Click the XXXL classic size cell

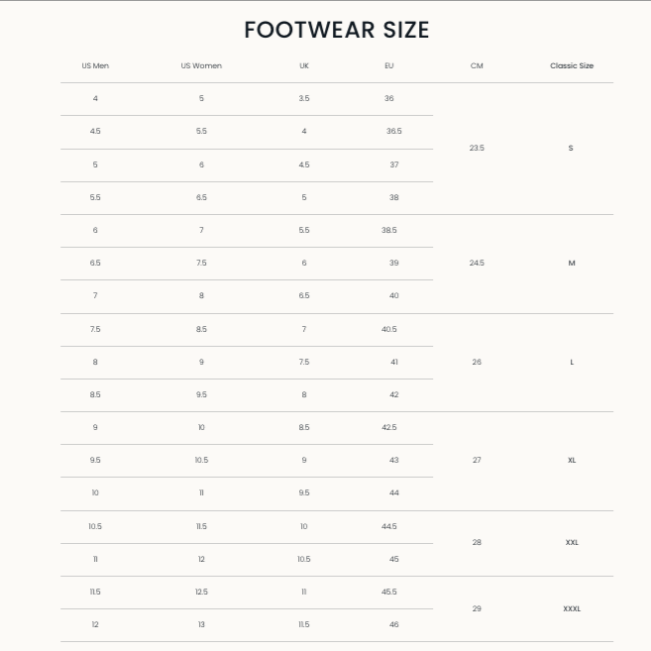click(572, 607)
